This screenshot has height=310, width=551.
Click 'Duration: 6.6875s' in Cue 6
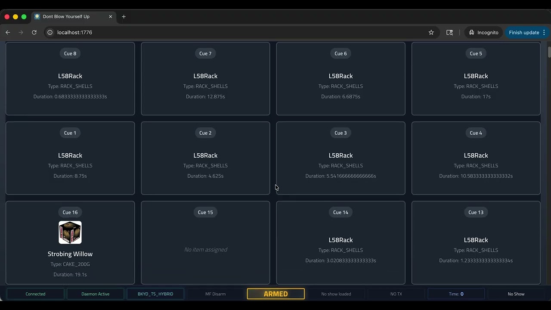341,96
